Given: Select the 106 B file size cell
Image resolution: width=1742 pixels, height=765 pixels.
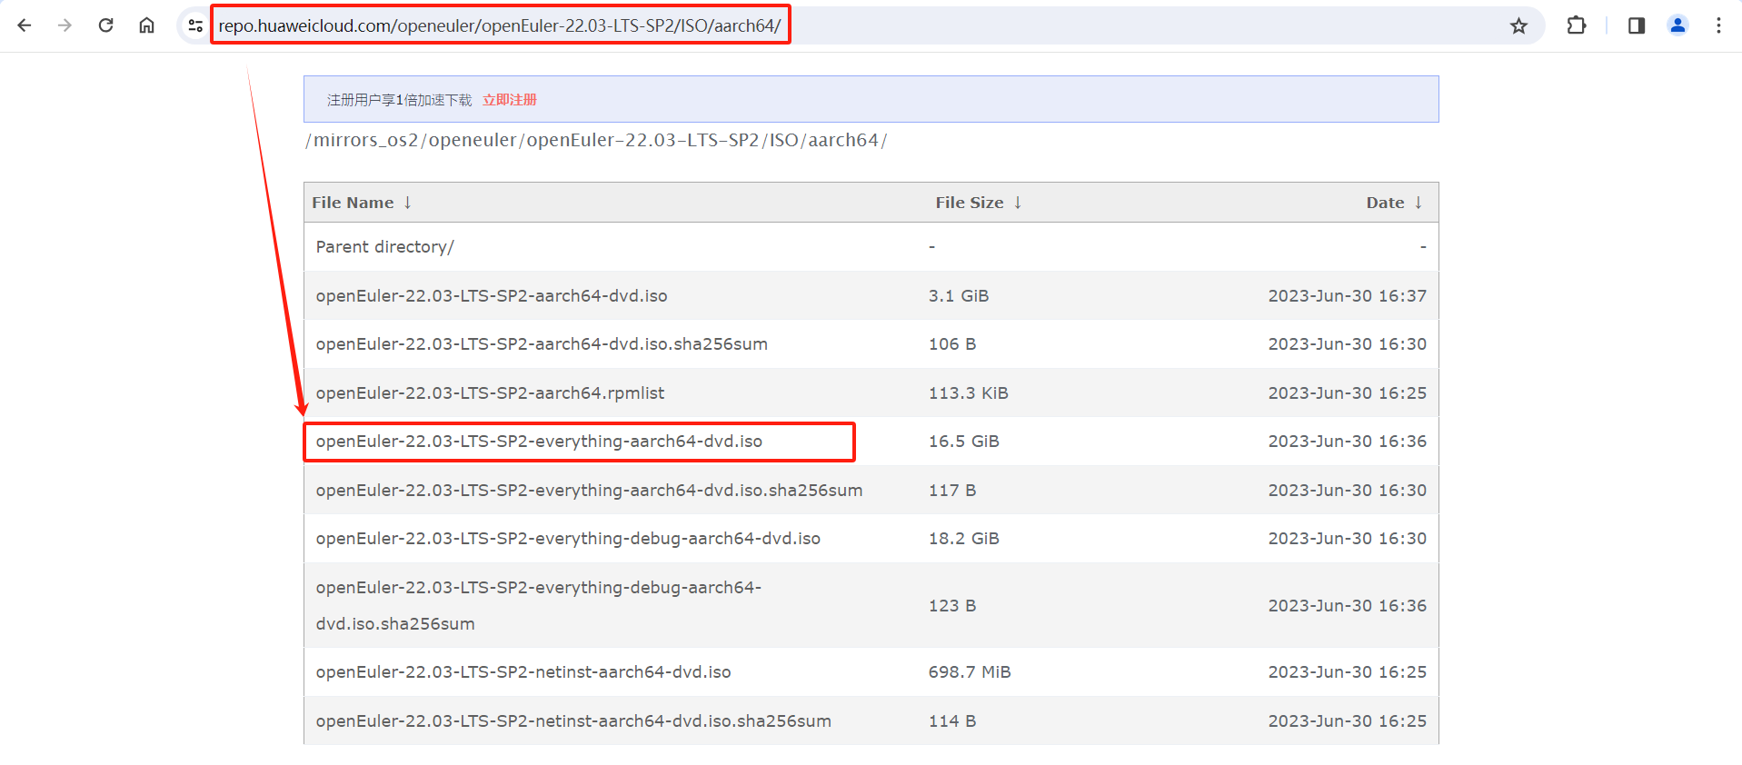Looking at the screenshot, I should coord(952,344).
